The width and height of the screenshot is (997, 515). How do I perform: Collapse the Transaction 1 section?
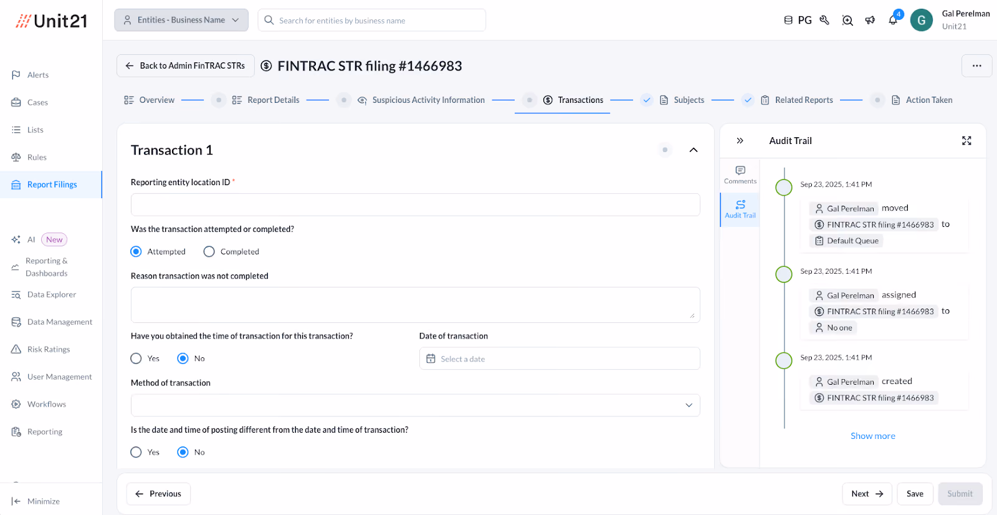[x=694, y=150]
